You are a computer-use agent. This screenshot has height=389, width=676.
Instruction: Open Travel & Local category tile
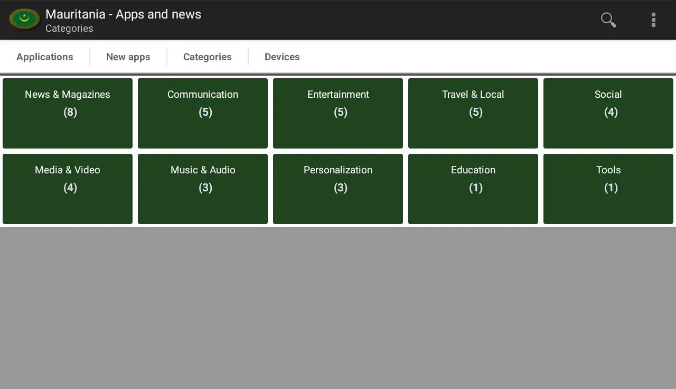tap(473, 113)
